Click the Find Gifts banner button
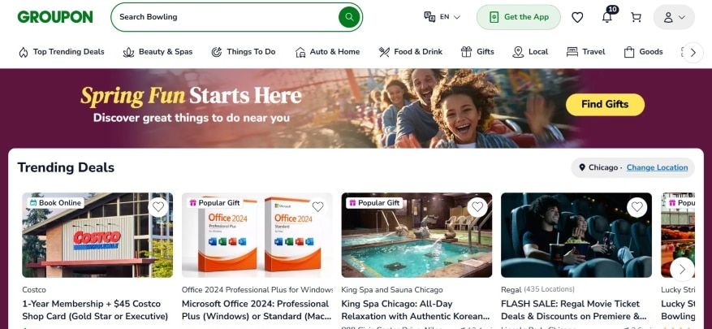 (605, 105)
